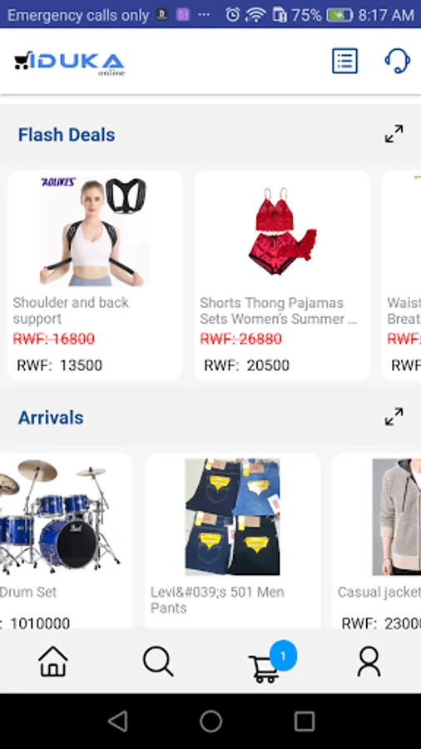Open the search tab
The height and width of the screenshot is (749, 421).
(158, 661)
